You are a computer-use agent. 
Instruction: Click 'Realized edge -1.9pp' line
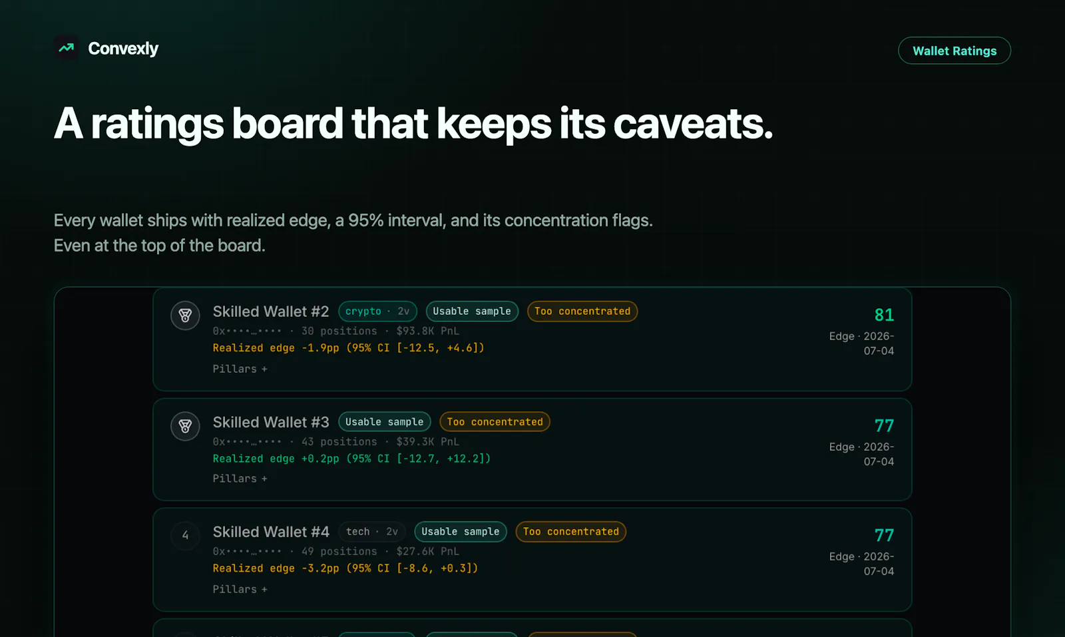pos(348,348)
